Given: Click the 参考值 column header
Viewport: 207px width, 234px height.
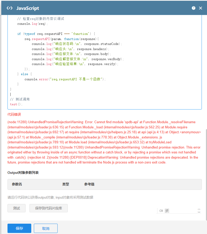Looking at the screenshot, I should 89,184.
